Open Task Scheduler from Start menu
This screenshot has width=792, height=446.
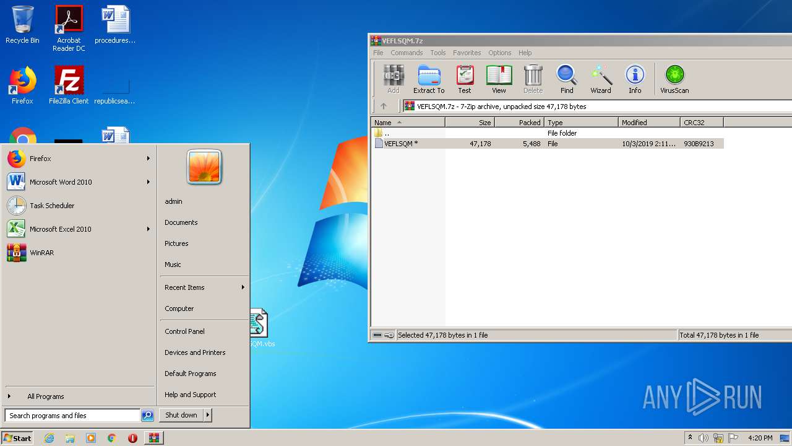pos(79,206)
